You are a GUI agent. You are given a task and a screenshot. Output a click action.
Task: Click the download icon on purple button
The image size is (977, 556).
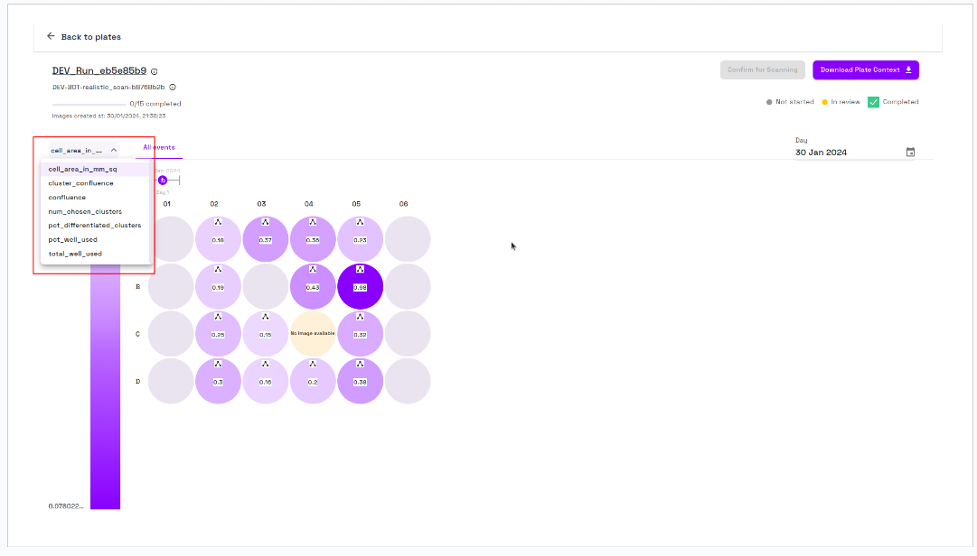pos(908,69)
